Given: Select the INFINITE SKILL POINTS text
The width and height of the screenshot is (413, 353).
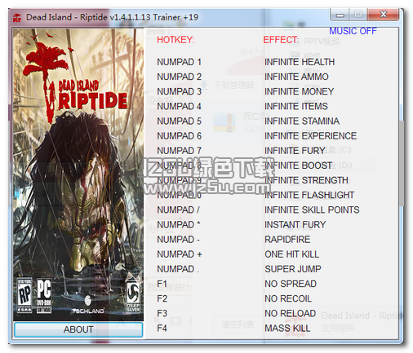Looking at the screenshot, I should tap(312, 210).
